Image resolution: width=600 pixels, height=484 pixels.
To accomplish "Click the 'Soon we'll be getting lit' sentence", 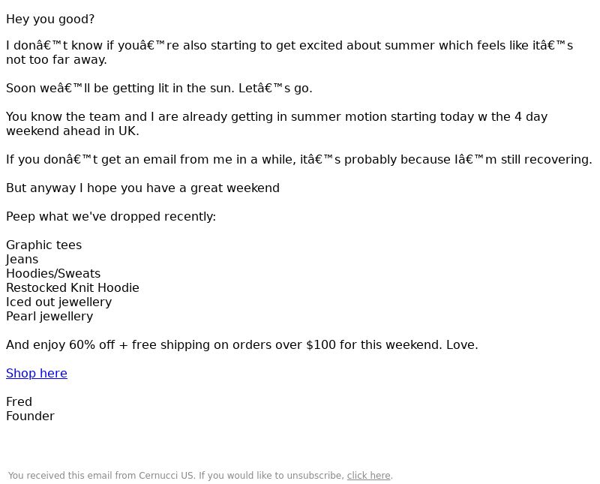I will click(x=159, y=88).
